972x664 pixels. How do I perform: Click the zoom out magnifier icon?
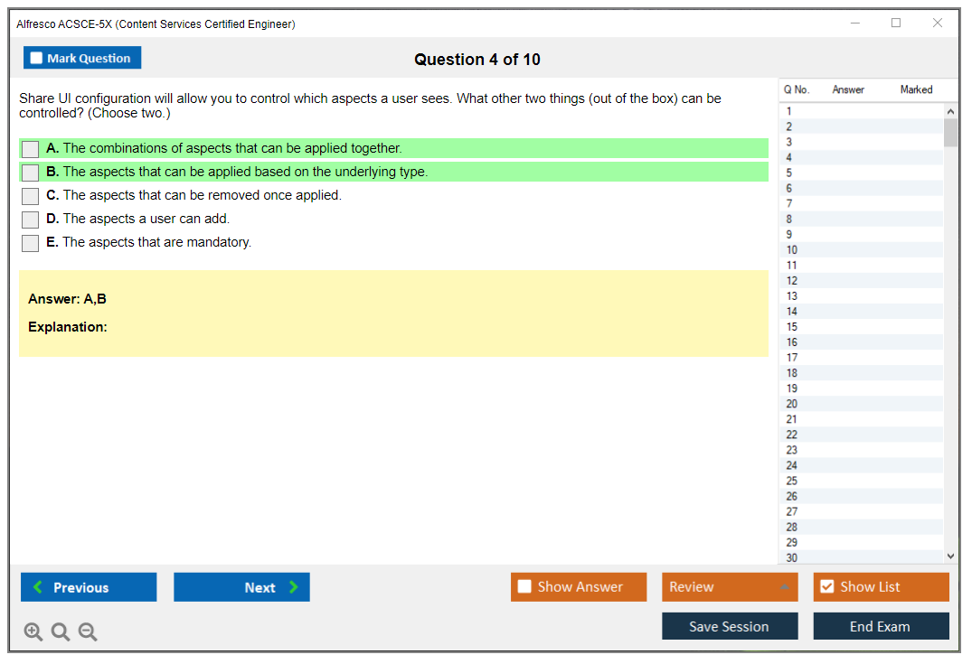coord(88,632)
